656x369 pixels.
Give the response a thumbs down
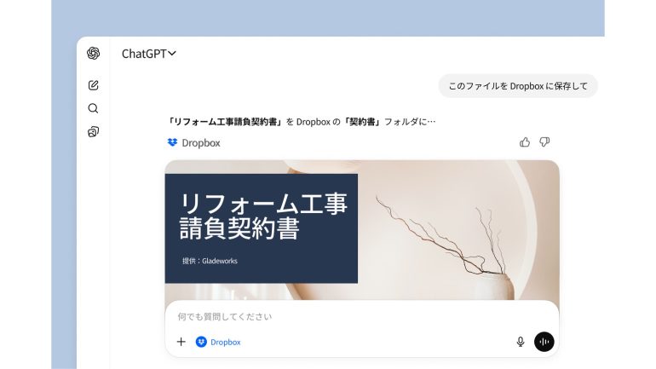pyautogui.click(x=544, y=142)
